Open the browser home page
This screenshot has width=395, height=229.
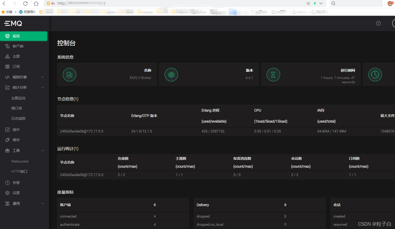click(x=36, y=3)
